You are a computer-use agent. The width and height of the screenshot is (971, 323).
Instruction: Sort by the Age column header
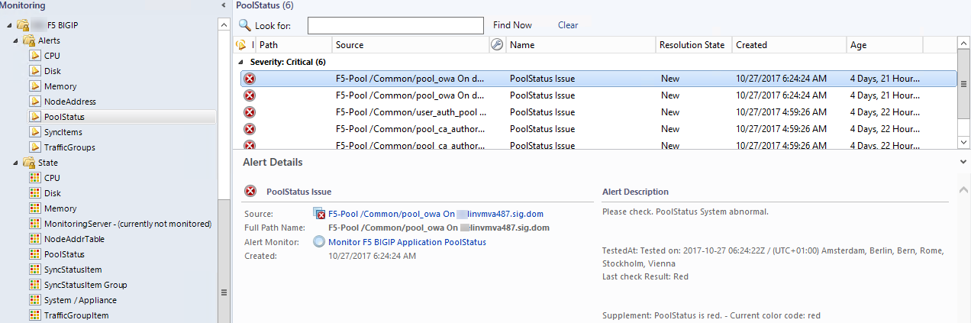coord(885,45)
